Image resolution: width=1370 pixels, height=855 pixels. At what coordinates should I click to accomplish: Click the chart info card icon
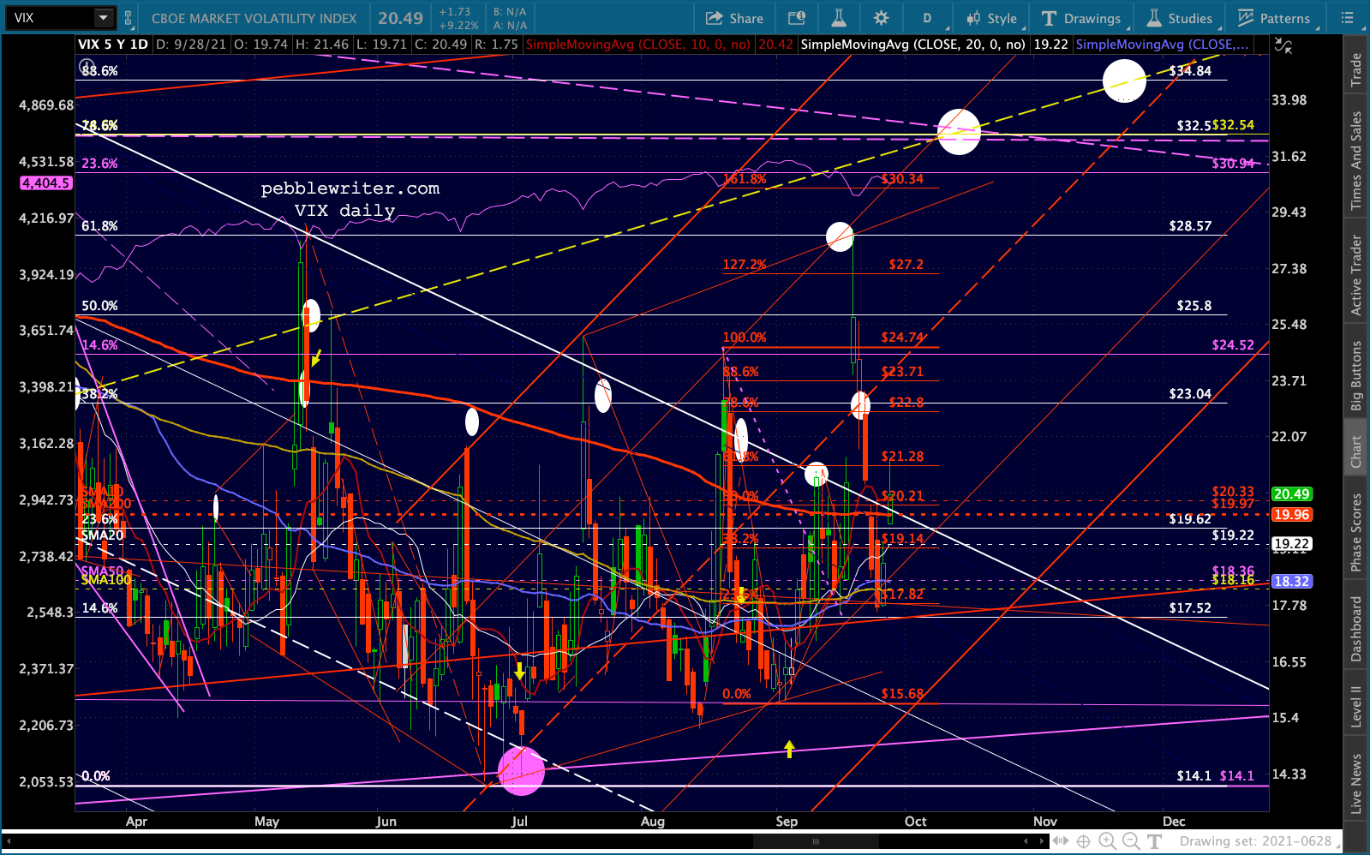click(x=797, y=18)
